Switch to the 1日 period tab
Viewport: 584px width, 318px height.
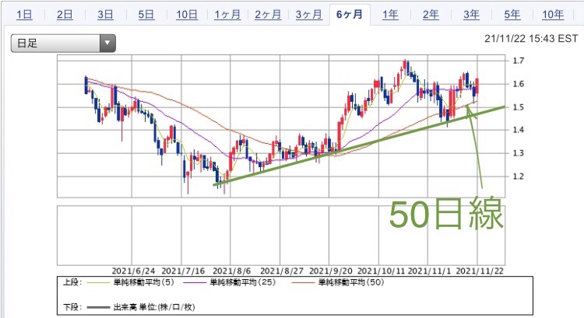pos(24,15)
